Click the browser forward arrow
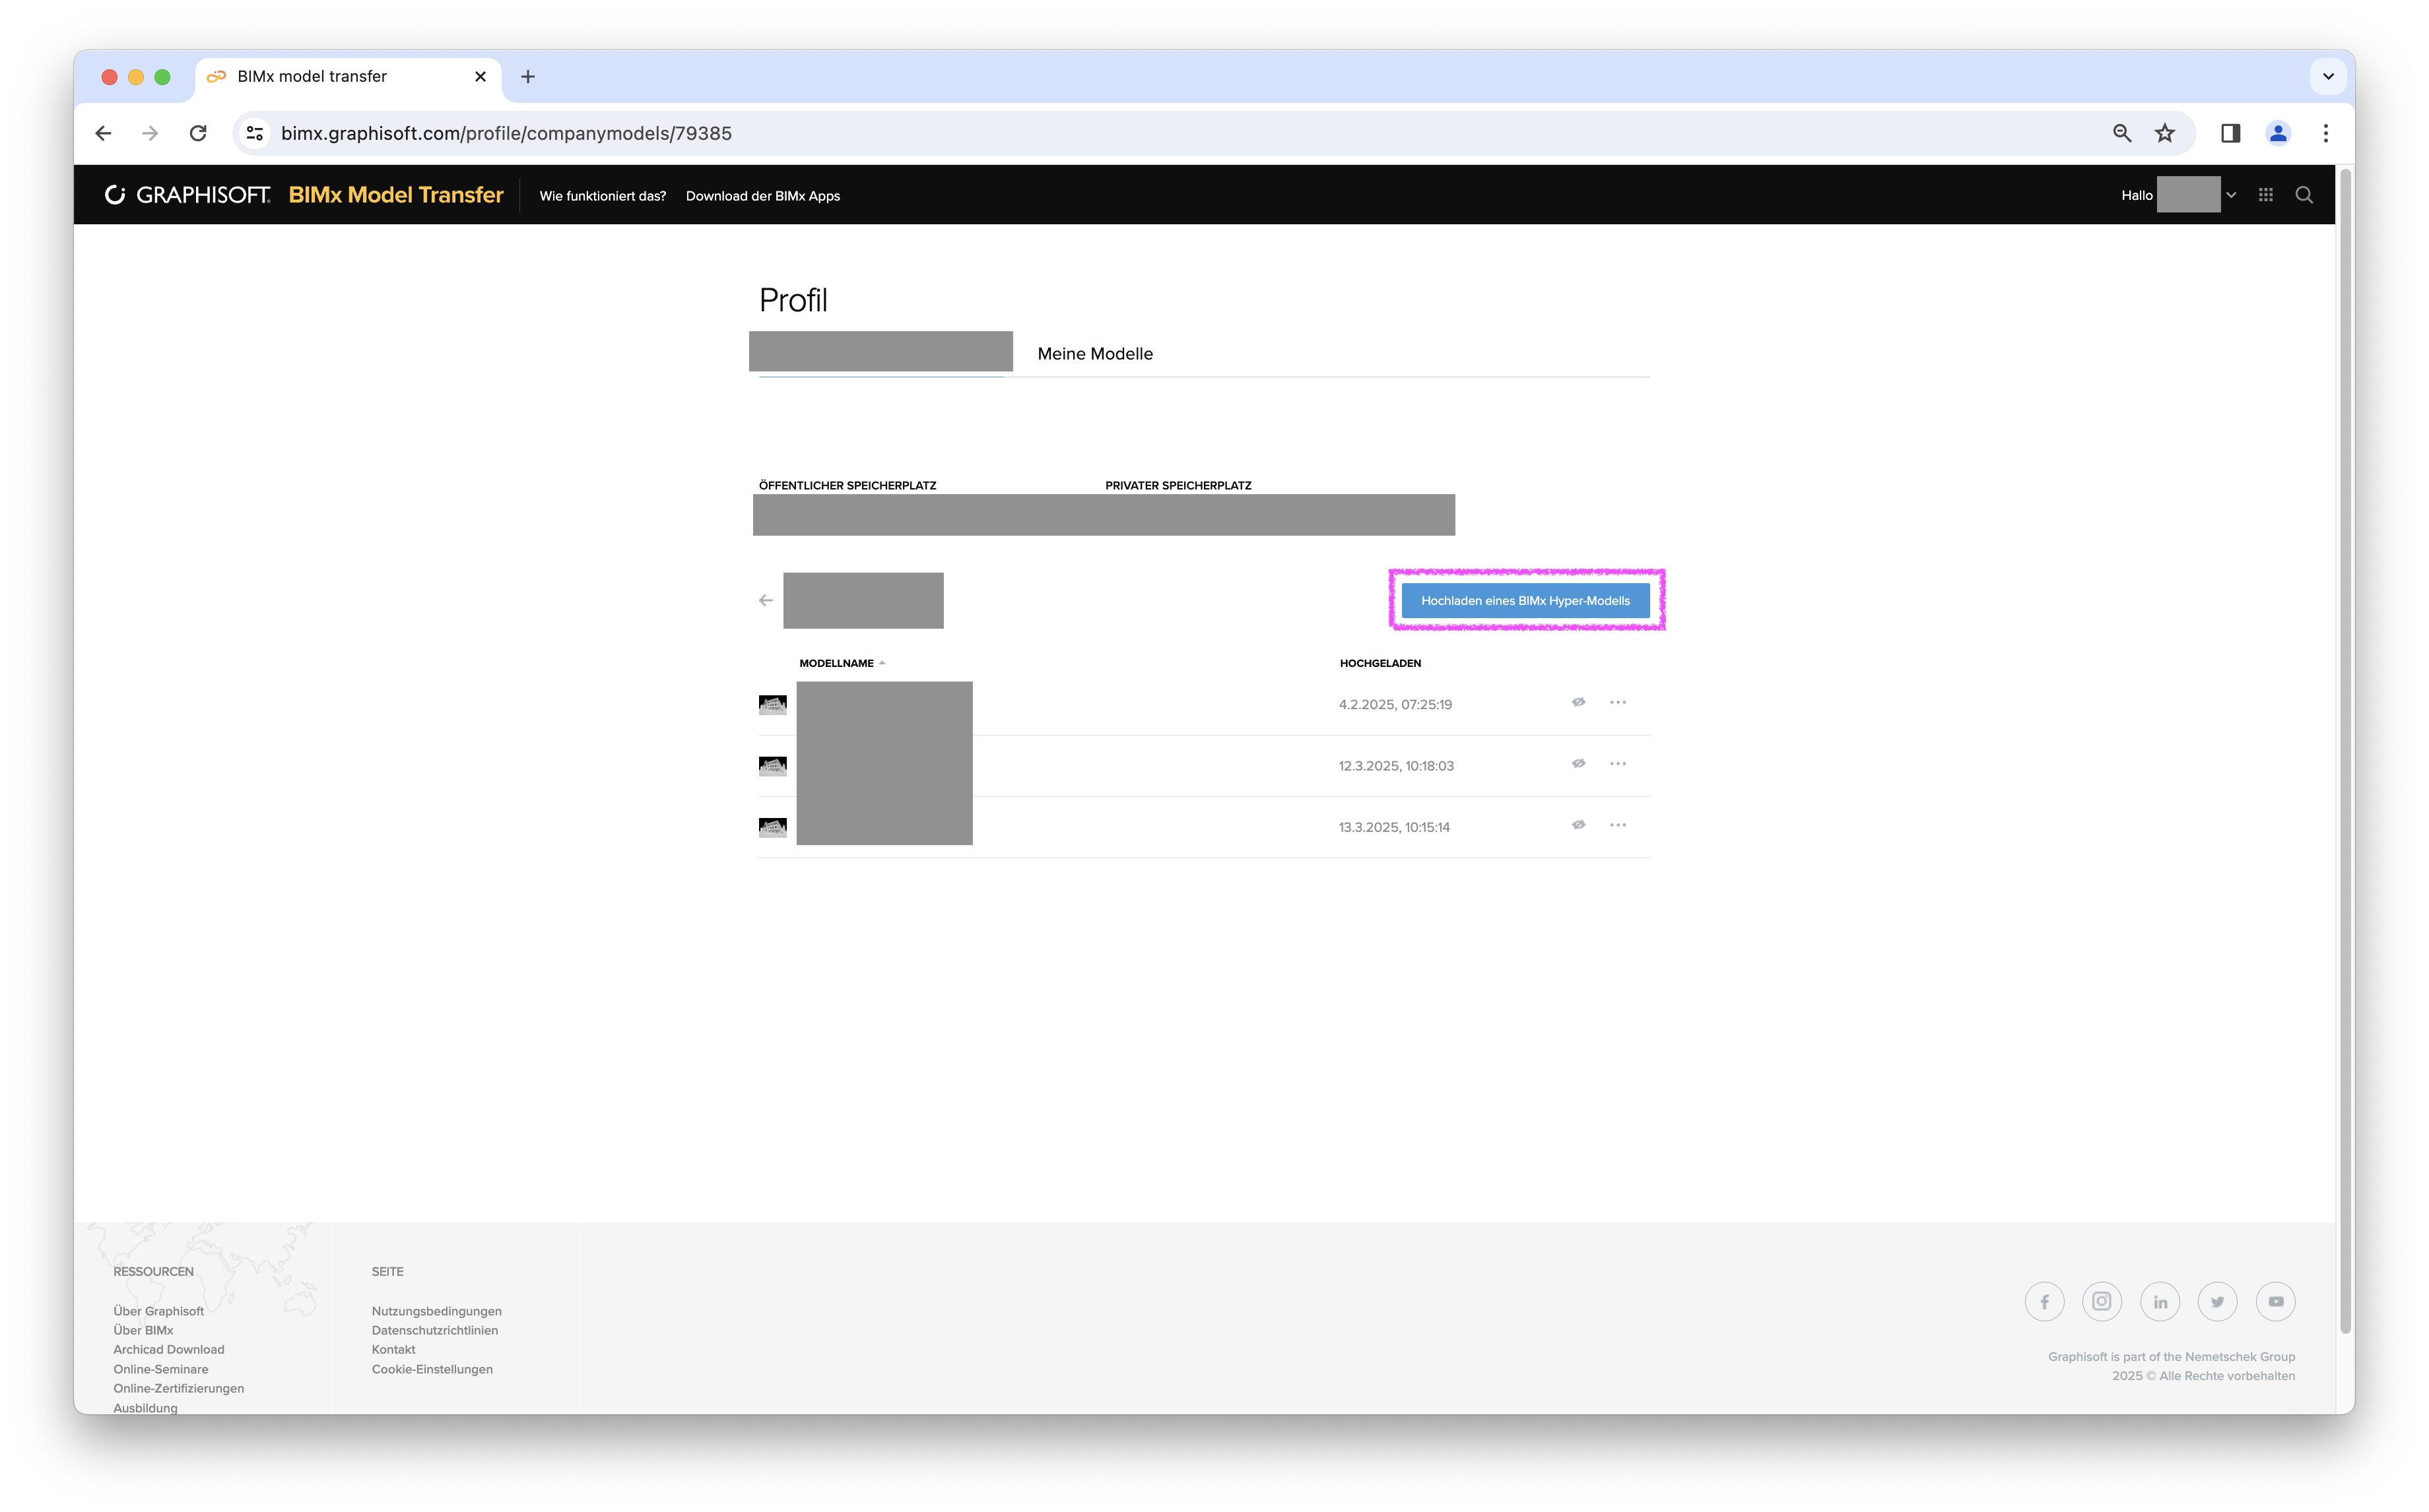2429x1512 pixels. pyautogui.click(x=150, y=133)
